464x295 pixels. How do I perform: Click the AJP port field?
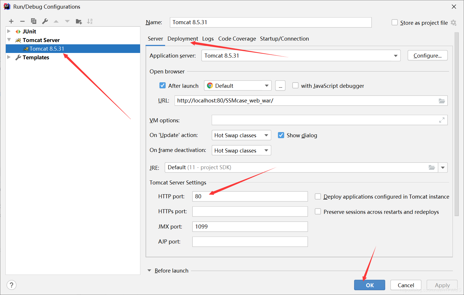[x=250, y=242]
